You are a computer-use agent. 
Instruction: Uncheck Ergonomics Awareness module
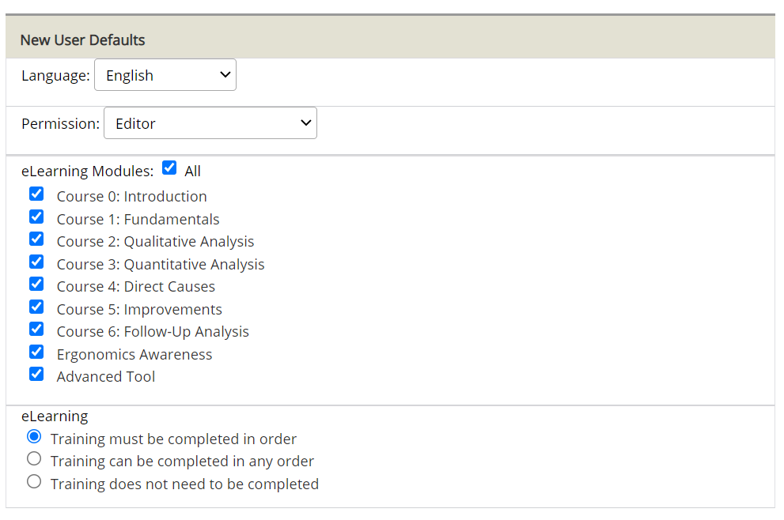pos(36,352)
